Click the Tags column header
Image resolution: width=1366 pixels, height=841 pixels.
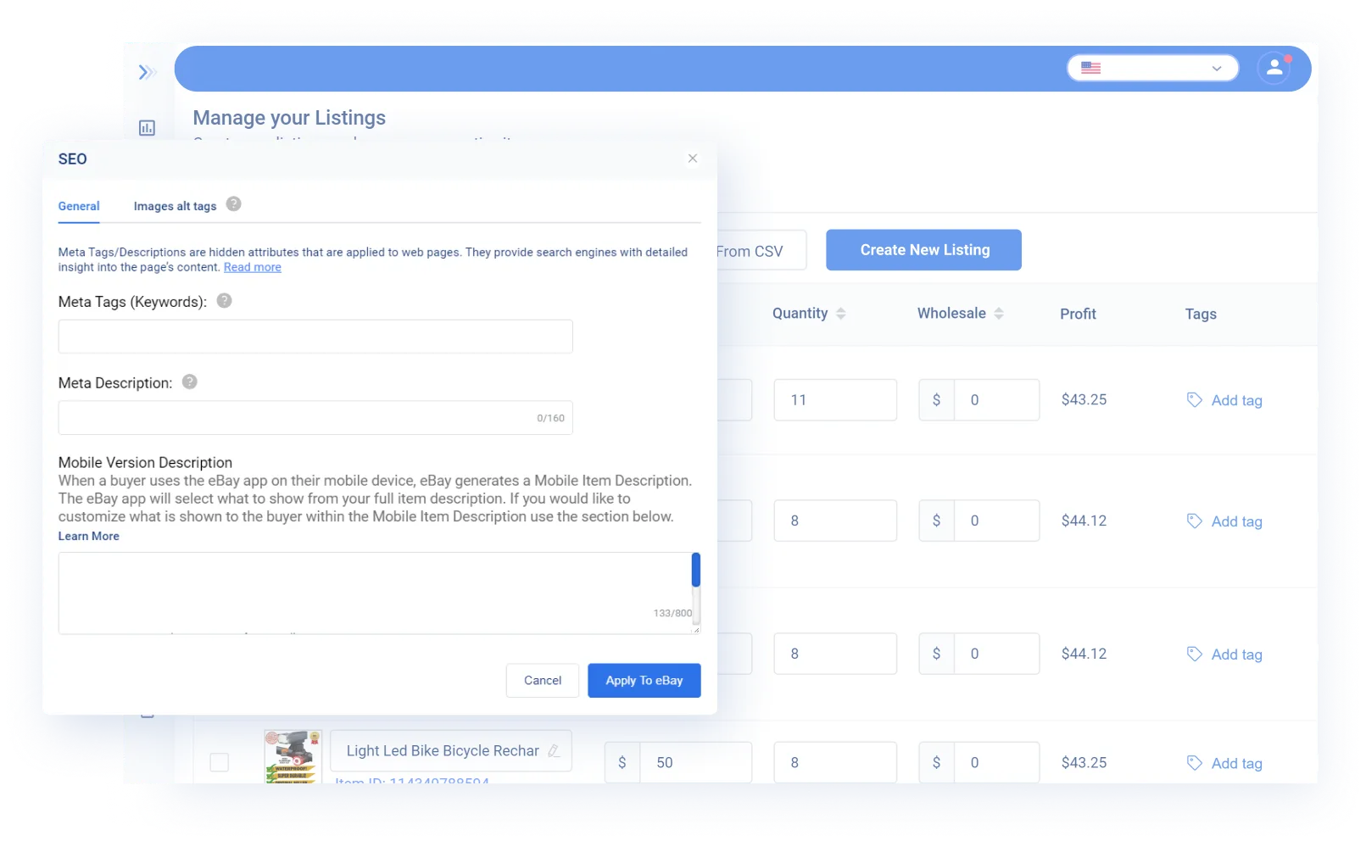pyautogui.click(x=1201, y=315)
